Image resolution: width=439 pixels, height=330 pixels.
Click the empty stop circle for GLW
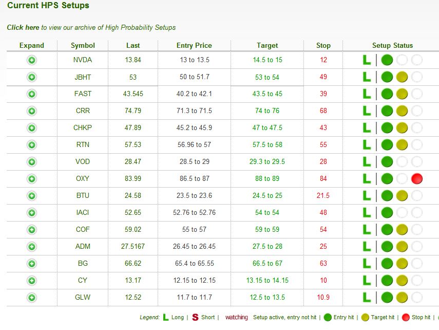[x=417, y=298]
